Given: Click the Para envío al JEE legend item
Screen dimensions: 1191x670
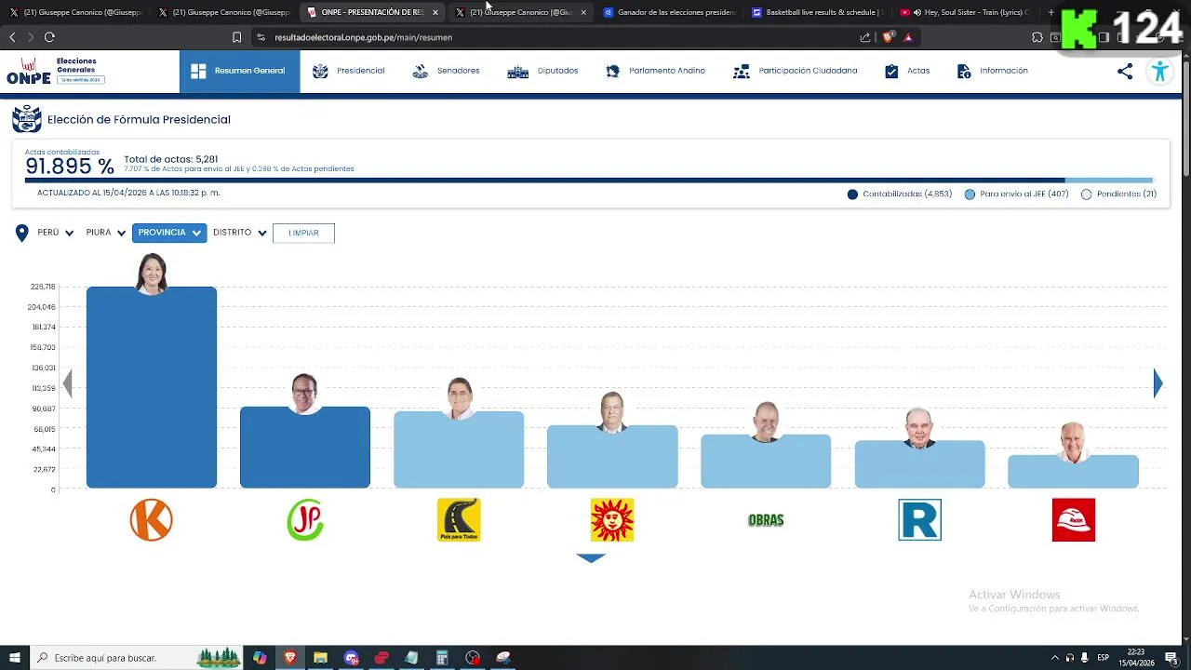Looking at the screenshot, I should pyautogui.click(x=1016, y=194).
